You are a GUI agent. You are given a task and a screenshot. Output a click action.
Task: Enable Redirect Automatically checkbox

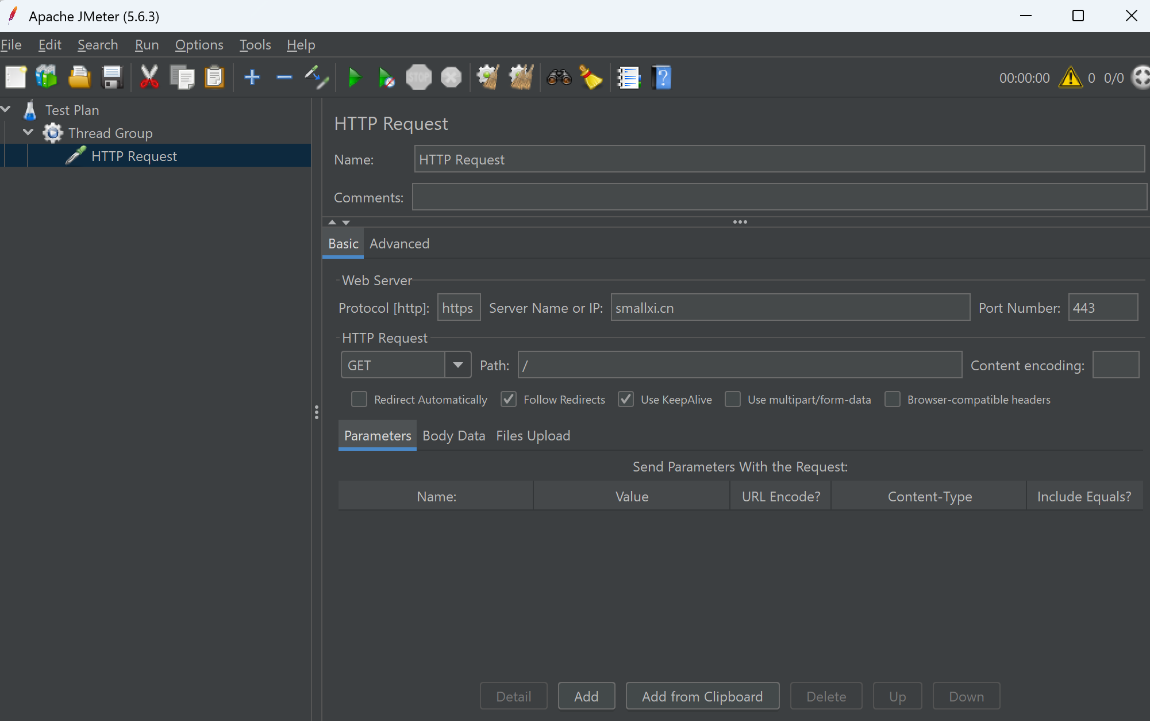[359, 399]
